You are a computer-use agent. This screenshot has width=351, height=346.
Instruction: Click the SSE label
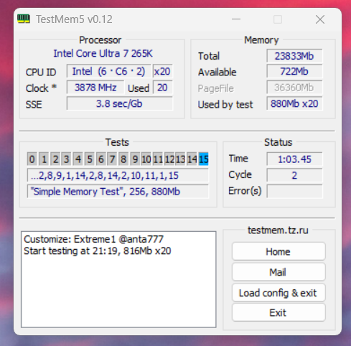pyautogui.click(x=34, y=104)
